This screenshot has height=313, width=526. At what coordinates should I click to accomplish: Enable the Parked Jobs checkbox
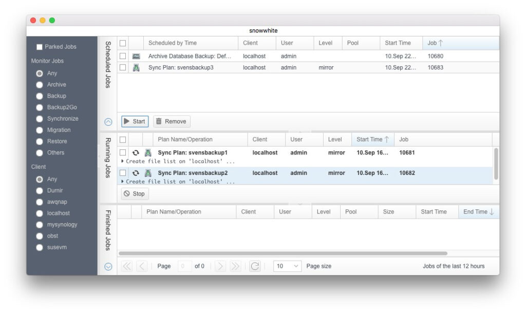[x=40, y=47]
